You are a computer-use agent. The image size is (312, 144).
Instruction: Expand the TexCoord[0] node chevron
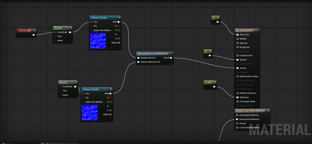(x=34, y=30)
